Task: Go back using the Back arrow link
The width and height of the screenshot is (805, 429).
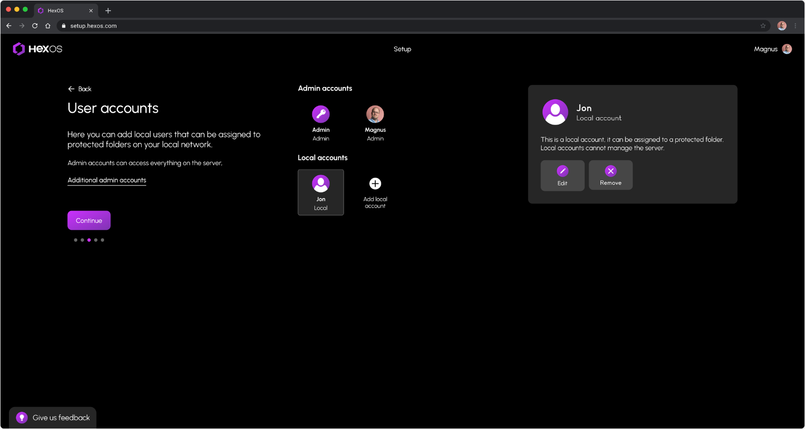Action: point(80,89)
